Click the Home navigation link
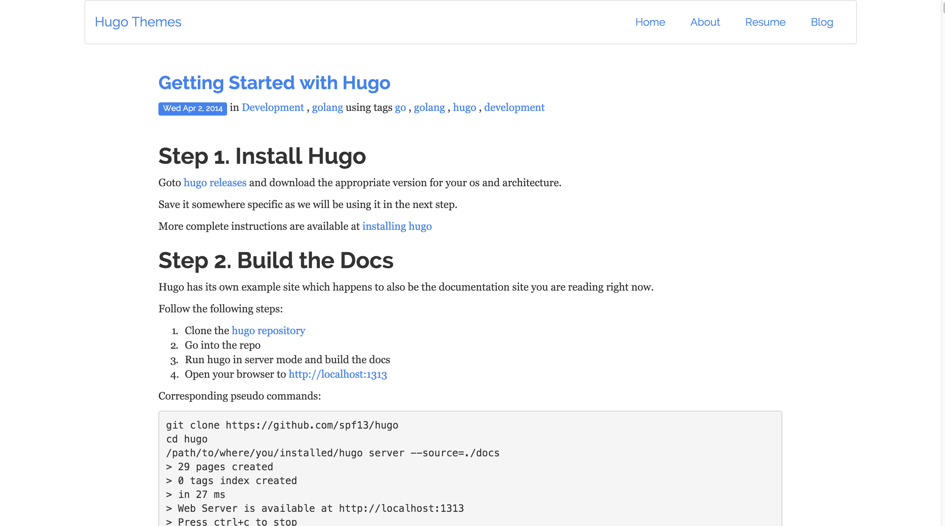945x526 pixels. coord(650,22)
